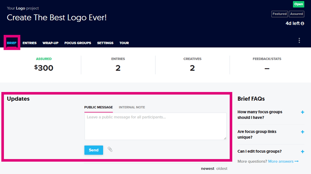Select the Public Message tab

coord(98,107)
